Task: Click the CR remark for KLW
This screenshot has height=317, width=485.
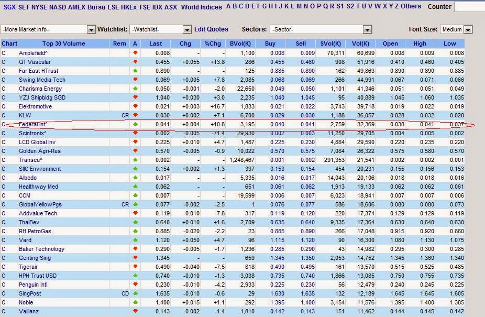Action: coord(125,115)
